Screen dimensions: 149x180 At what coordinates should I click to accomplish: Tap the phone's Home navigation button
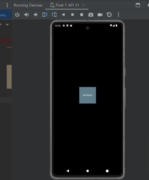[x=88, y=171]
